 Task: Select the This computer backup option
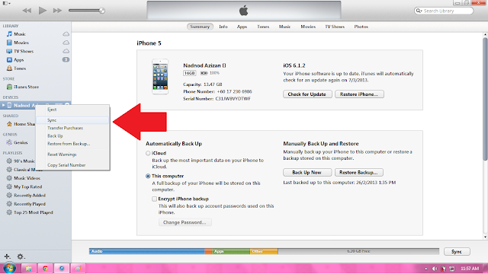tap(148, 176)
